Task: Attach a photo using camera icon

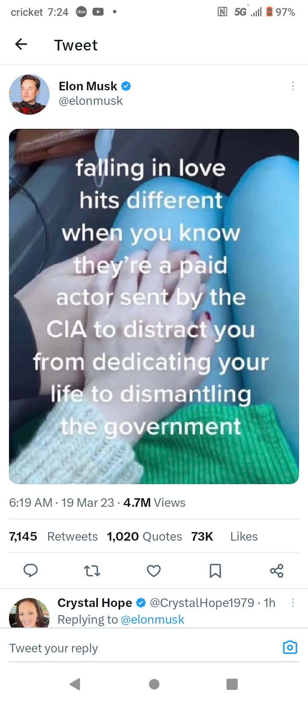Action: point(290,647)
